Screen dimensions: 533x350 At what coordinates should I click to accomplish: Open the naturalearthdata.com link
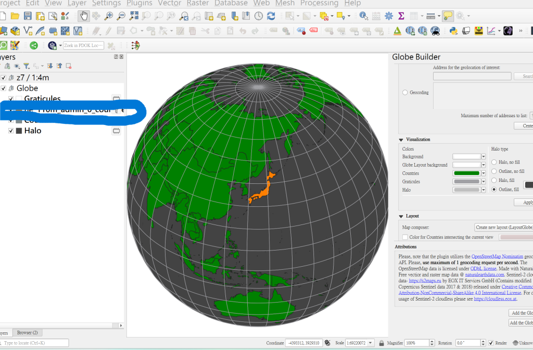click(x=485, y=274)
